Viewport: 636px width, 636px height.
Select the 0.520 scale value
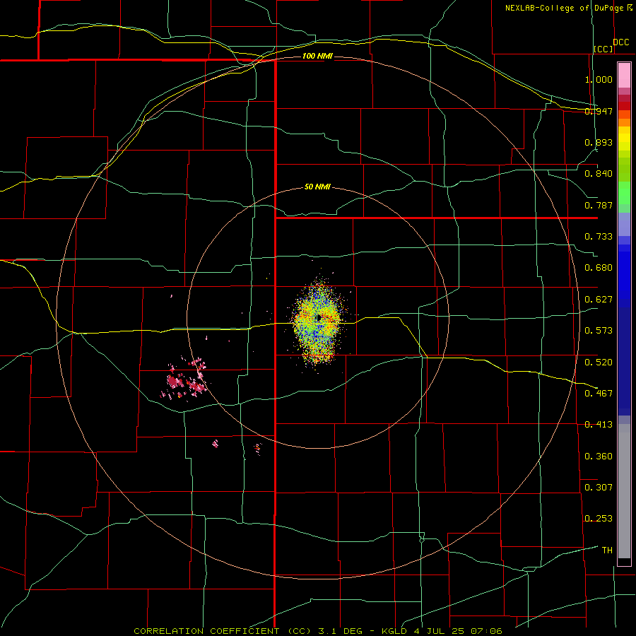(599, 362)
